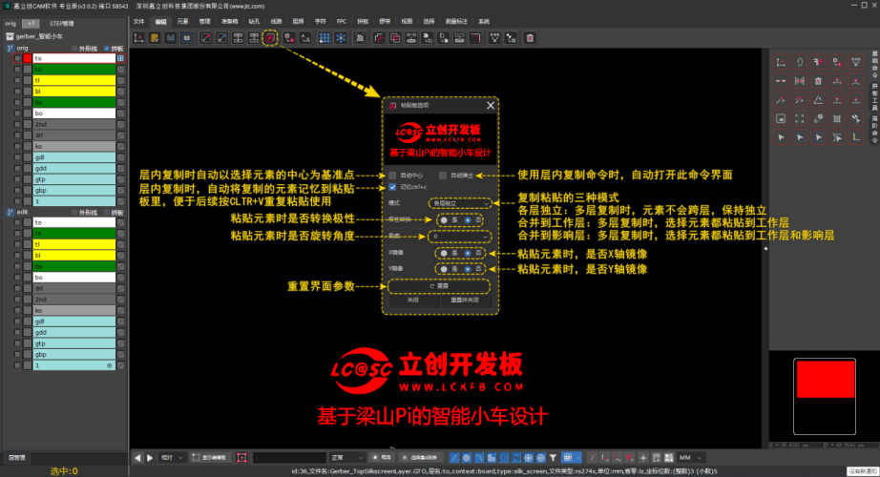
Task: Enable the 自动中心 checkbox in dialog
Action: tap(392, 176)
